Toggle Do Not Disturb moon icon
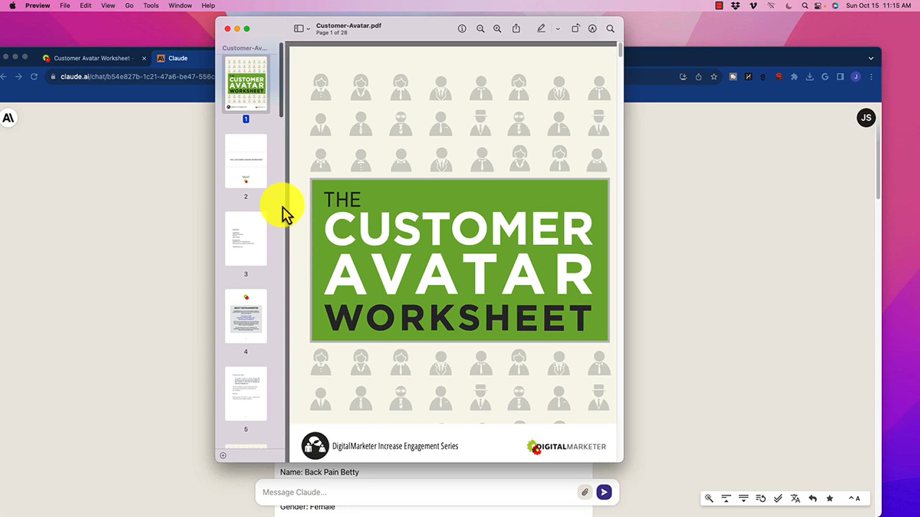Viewport: 920px width, 517px height. [788, 6]
